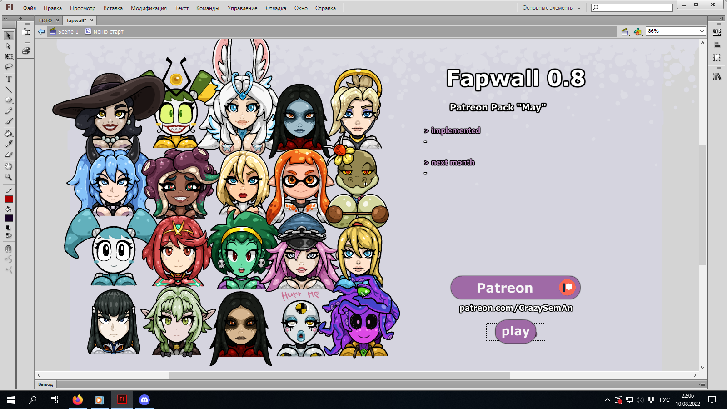Select the purple Patreon button on stage

(515, 288)
